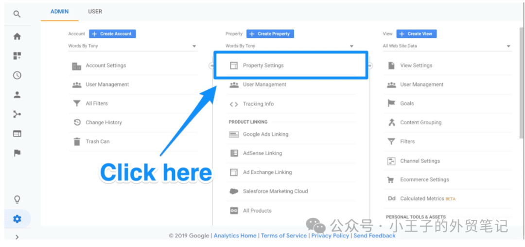Open search via magnifier icon in sidebar
The height and width of the screenshot is (247, 525).
(17, 14)
